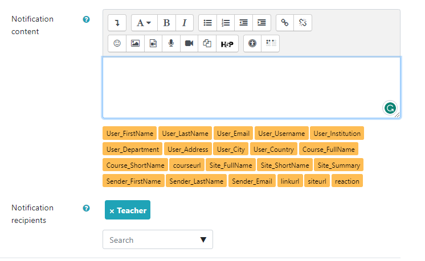425x261 pixels.
Task: Open the paragraph styles dropdown
Action: point(144,23)
